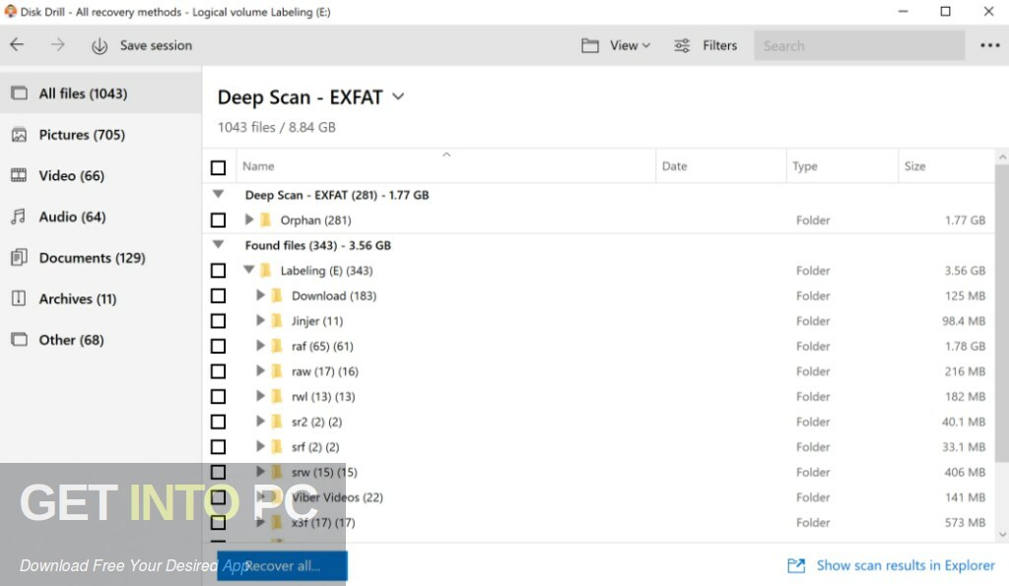This screenshot has width=1009, height=586.
Task: Collapse the Found files (343) group
Action: click(x=218, y=244)
